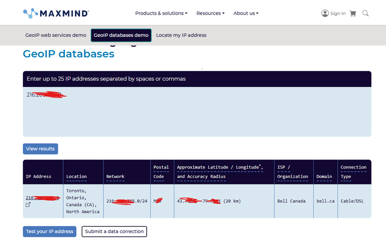The width and height of the screenshot is (386, 244).
Task: Click the (20 km) accuracy radius value
Action: coord(232,201)
